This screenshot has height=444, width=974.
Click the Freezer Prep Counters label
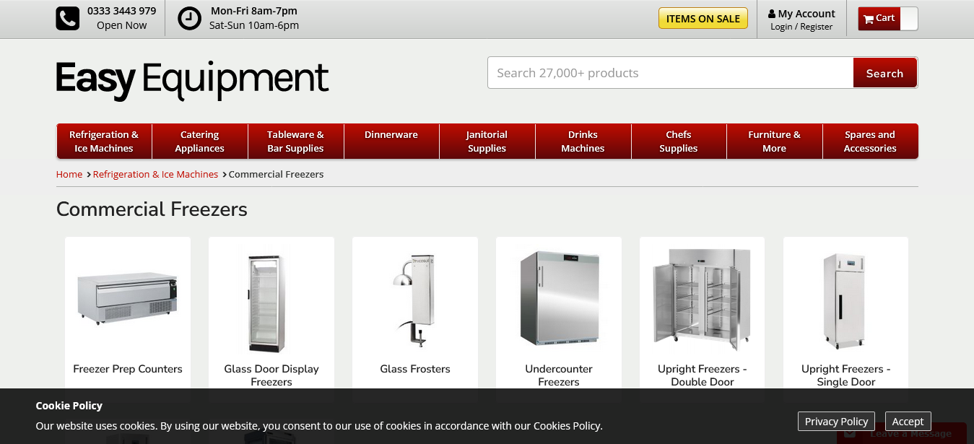[128, 369]
